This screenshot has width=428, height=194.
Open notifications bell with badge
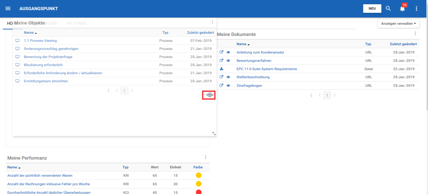[402, 8]
